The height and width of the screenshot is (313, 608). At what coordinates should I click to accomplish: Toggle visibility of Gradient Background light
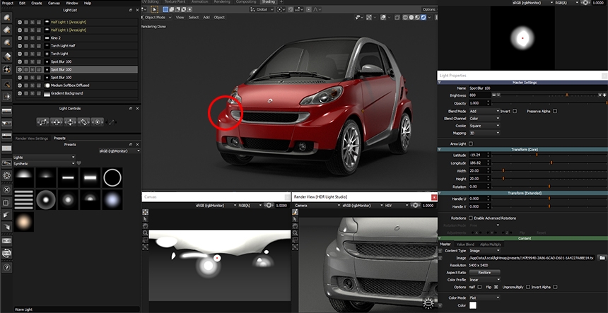pyautogui.click(x=19, y=93)
